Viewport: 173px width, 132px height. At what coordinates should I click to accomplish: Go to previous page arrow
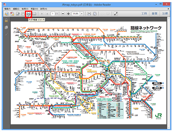42,14
